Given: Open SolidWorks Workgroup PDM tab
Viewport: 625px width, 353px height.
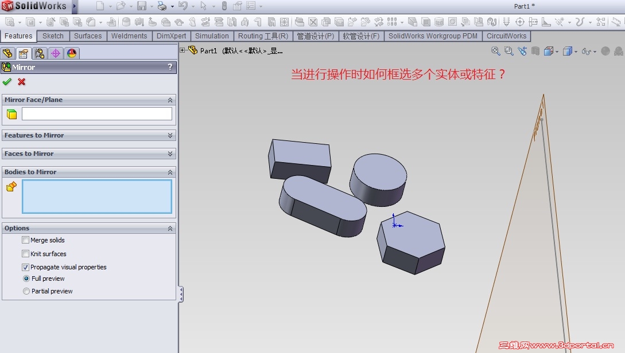Looking at the screenshot, I should point(433,36).
